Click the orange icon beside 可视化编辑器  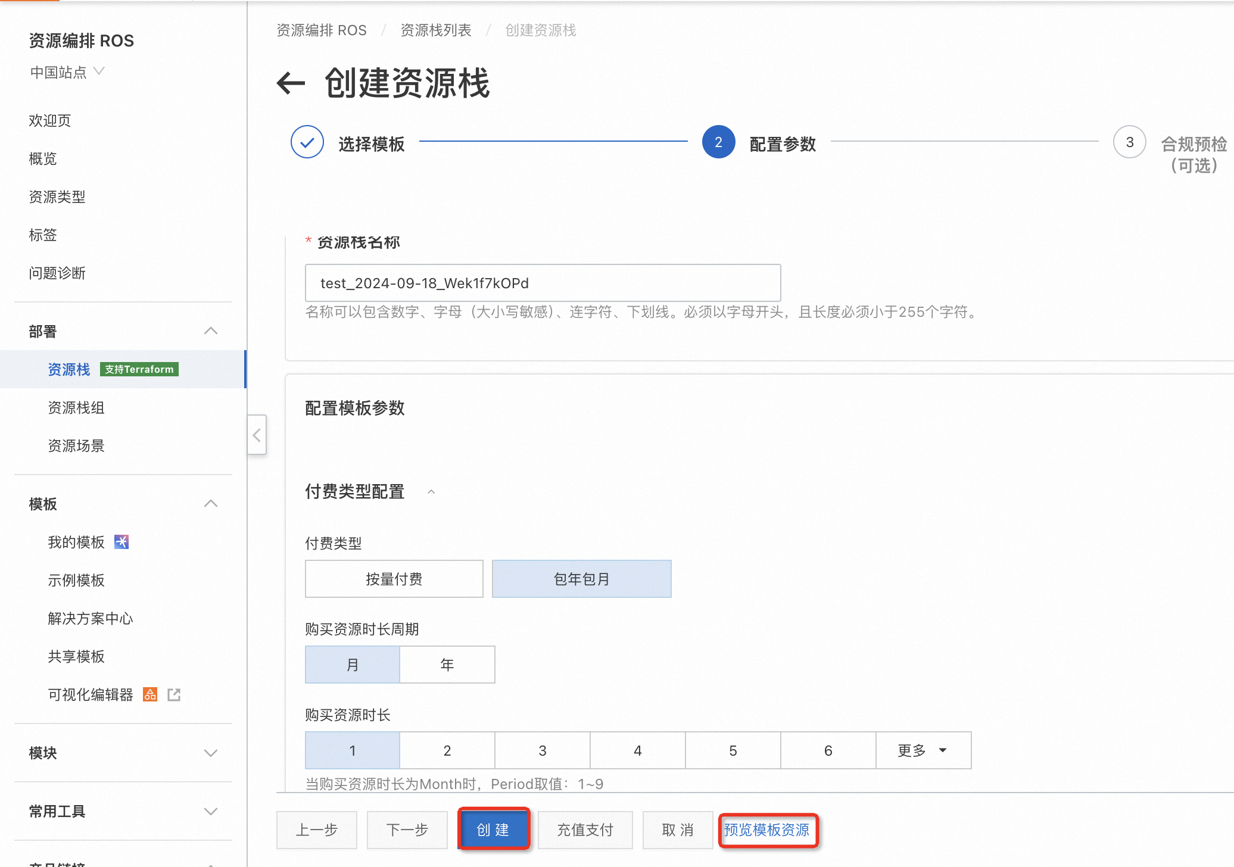(150, 694)
